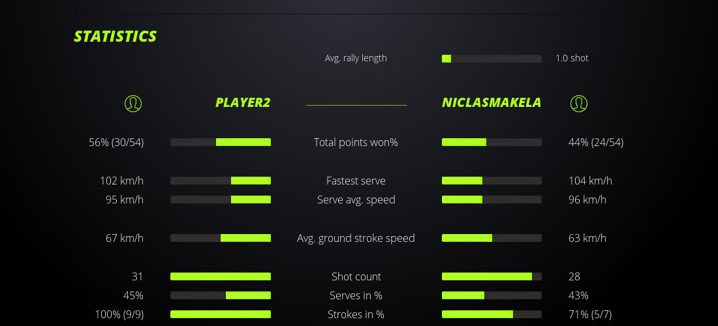The height and width of the screenshot is (326, 718).
Task: Click the average rally length bar
Action: pyautogui.click(x=492, y=59)
